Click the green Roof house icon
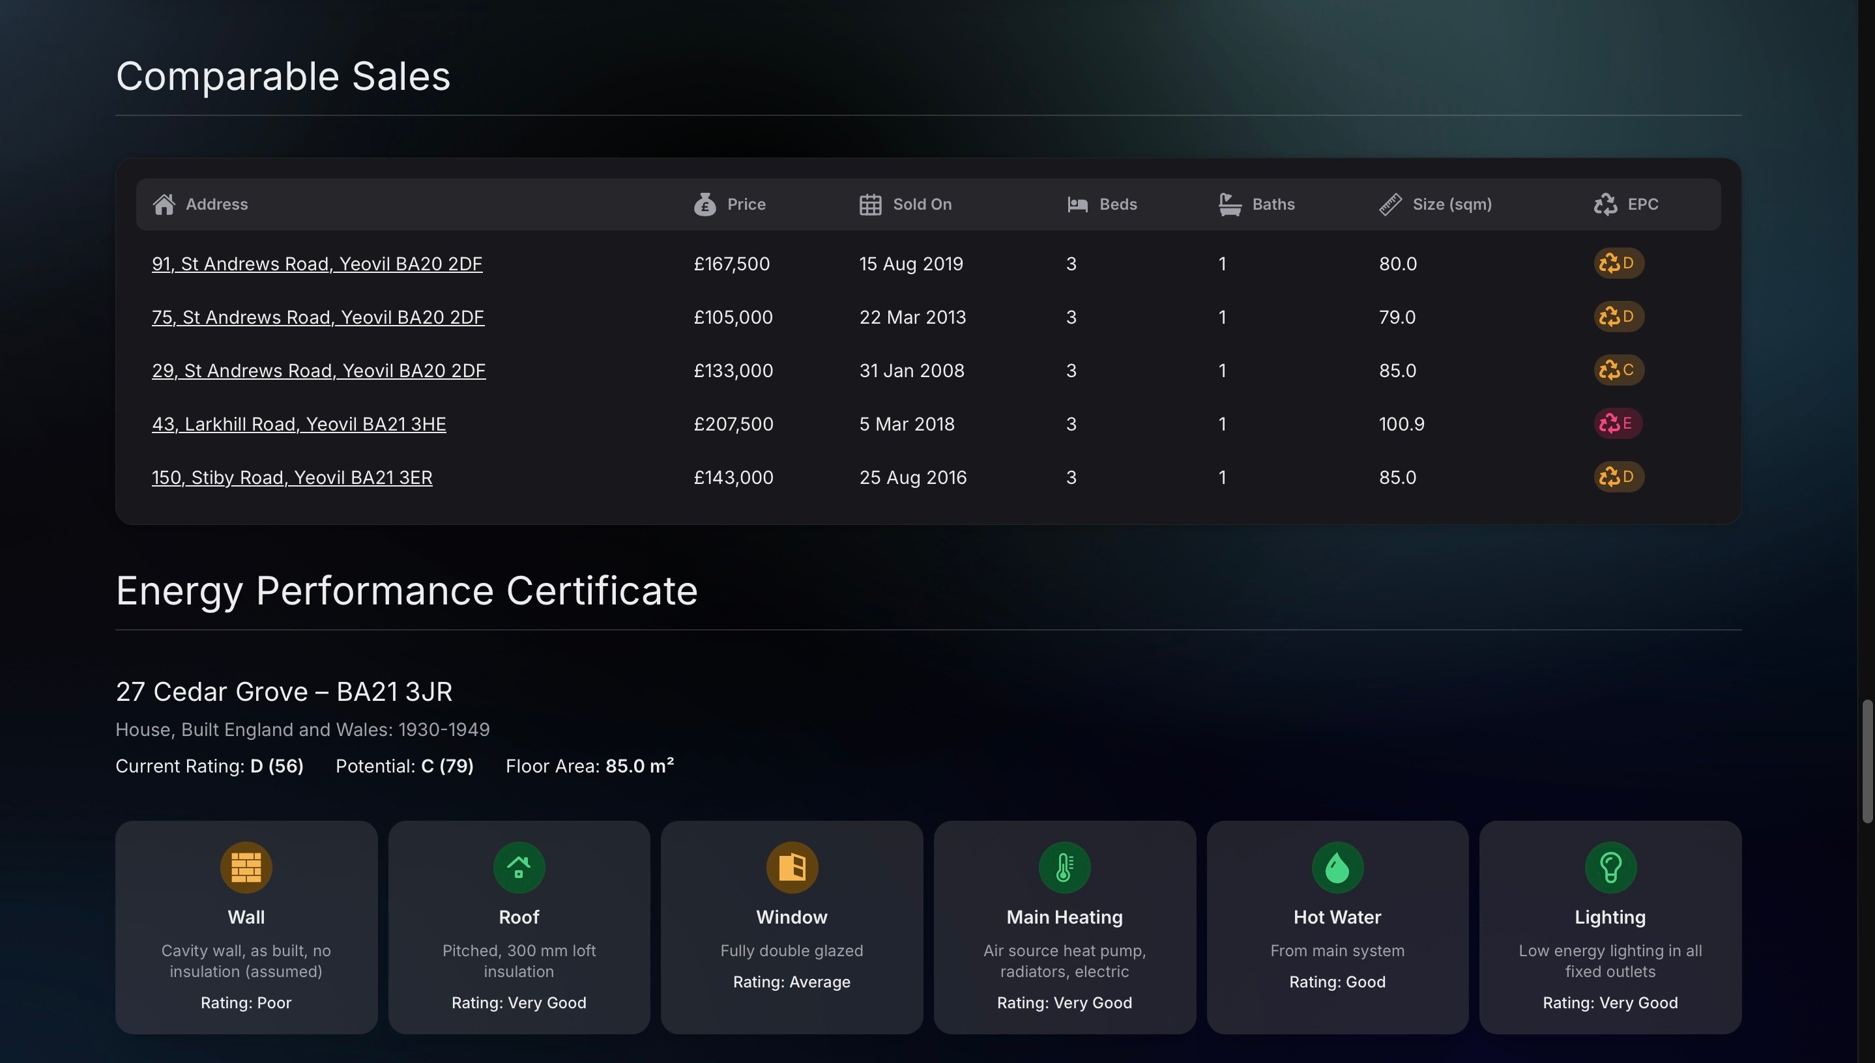This screenshot has width=1875, height=1063. [519, 868]
